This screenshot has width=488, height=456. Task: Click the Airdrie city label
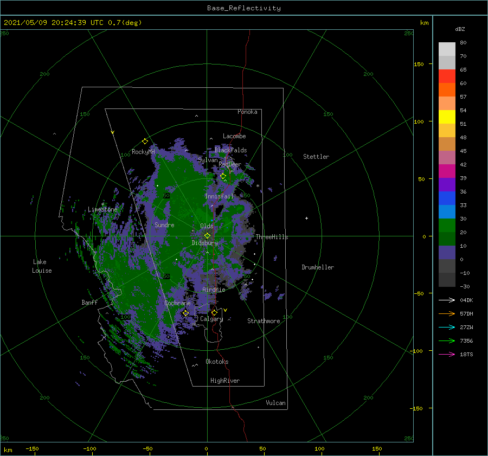pos(214,290)
